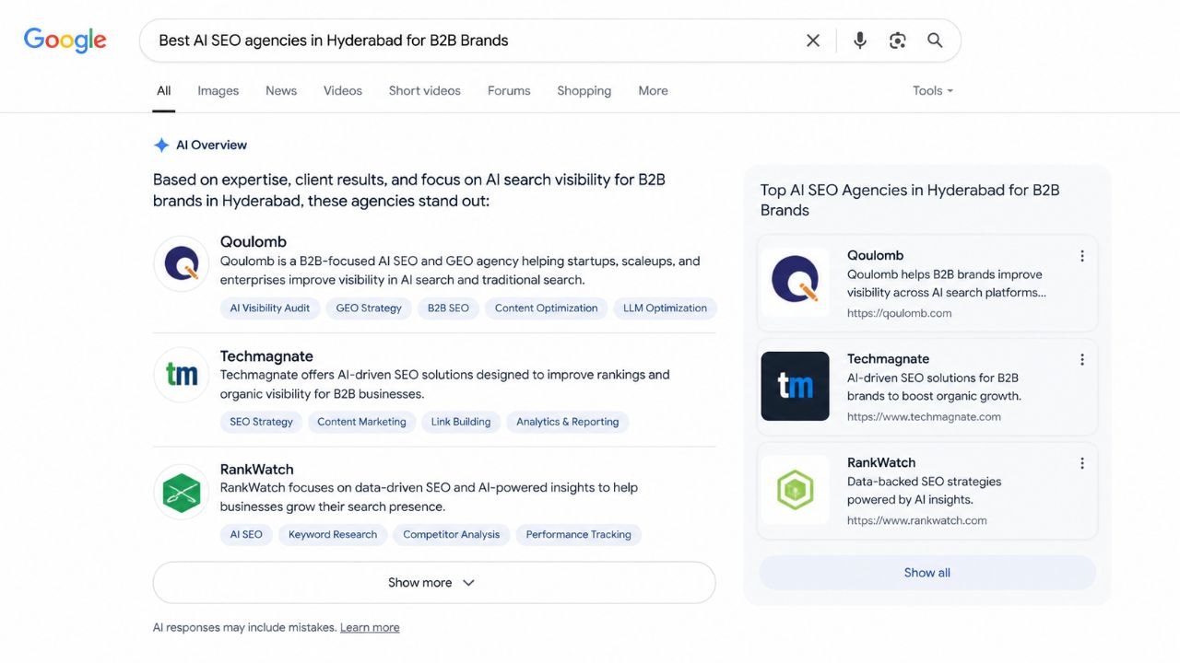Screen dimensions: 1180x663
Task: Expand AI Overview with Show more
Action: (x=434, y=583)
